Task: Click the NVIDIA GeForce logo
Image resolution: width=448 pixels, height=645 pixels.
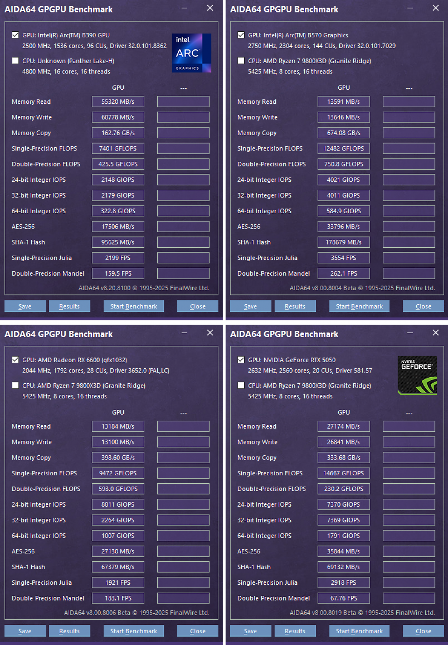Action: pos(417,375)
